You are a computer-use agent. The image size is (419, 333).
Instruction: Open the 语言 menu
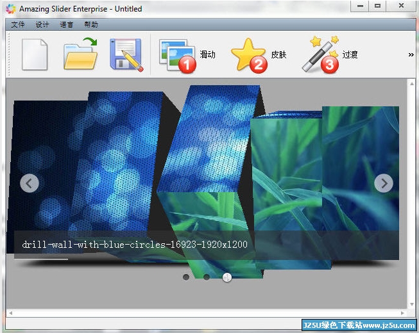pyautogui.click(x=66, y=25)
